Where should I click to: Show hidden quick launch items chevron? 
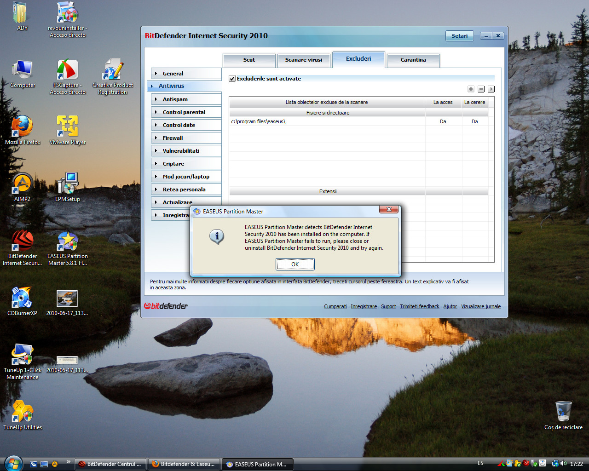point(69,461)
